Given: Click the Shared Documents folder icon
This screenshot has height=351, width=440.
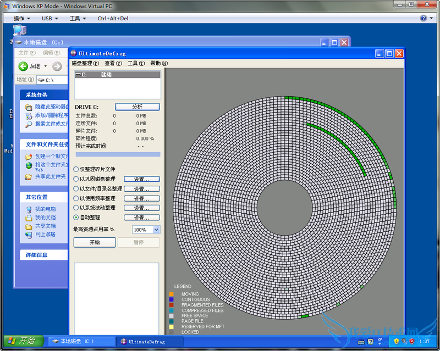Looking at the screenshot, I should (29, 226).
